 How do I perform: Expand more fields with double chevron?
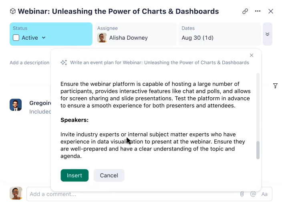coord(268,34)
